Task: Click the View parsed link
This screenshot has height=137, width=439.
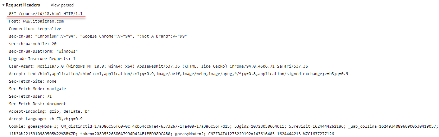Action: tap(62, 5)
